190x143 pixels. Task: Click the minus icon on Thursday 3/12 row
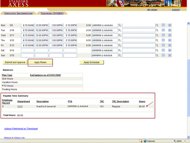point(163,40)
